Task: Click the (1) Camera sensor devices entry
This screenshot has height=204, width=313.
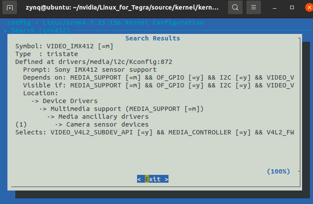Action: (82, 124)
